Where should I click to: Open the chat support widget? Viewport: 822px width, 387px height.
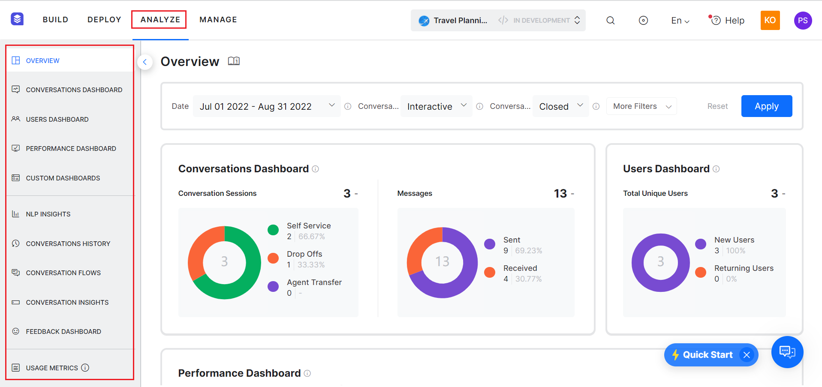pyautogui.click(x=787, y=352)
